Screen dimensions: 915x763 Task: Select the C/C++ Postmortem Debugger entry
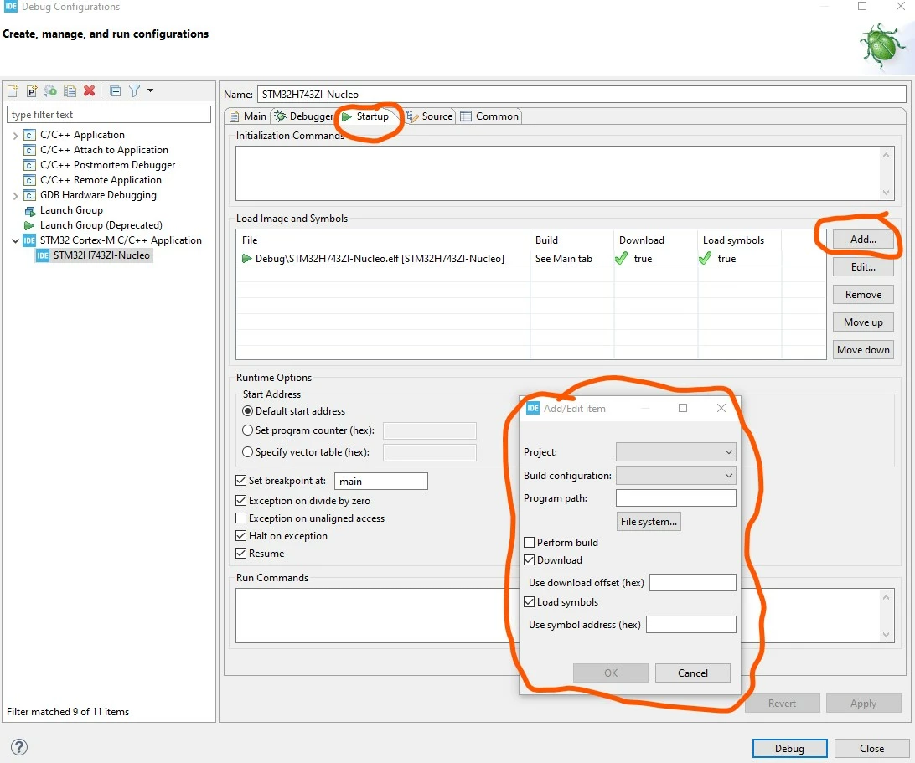click(x=107, y=165)
